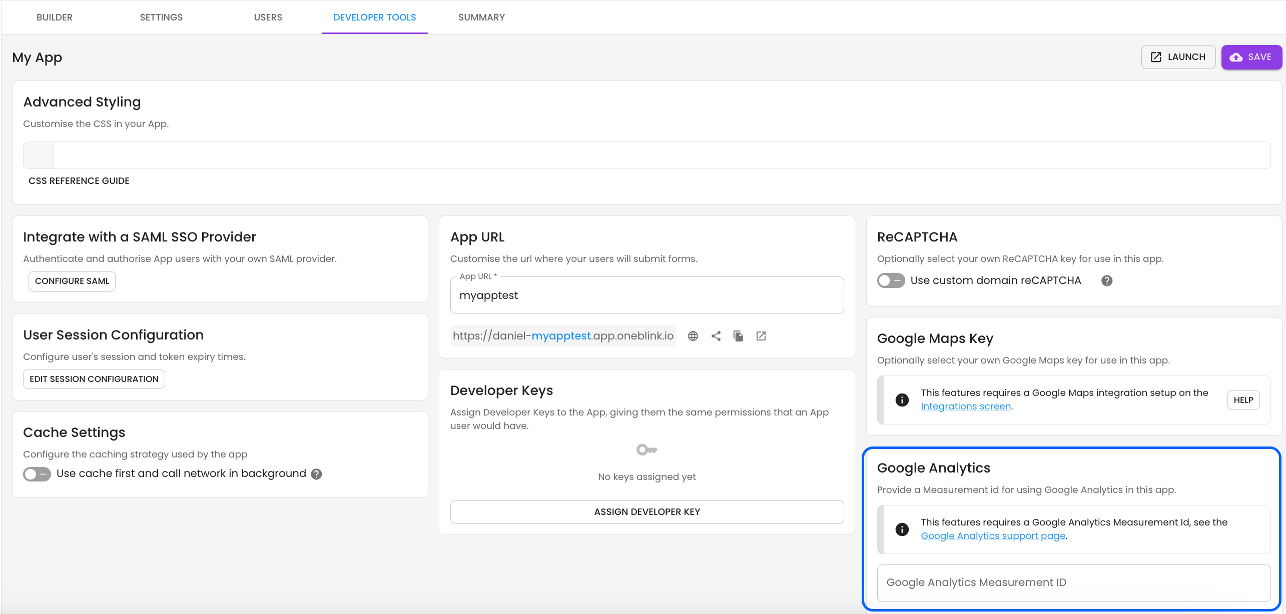The height and width of the screenshot is (614, 1286).
Task: Click the share icon beside app URL
Action: click(x=716, y=336)
